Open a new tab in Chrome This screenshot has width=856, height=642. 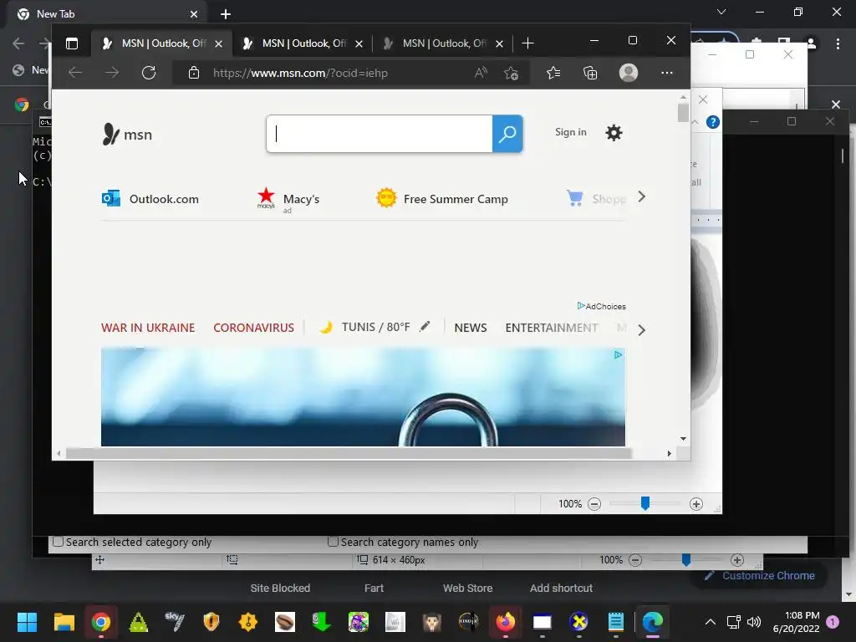226,14
